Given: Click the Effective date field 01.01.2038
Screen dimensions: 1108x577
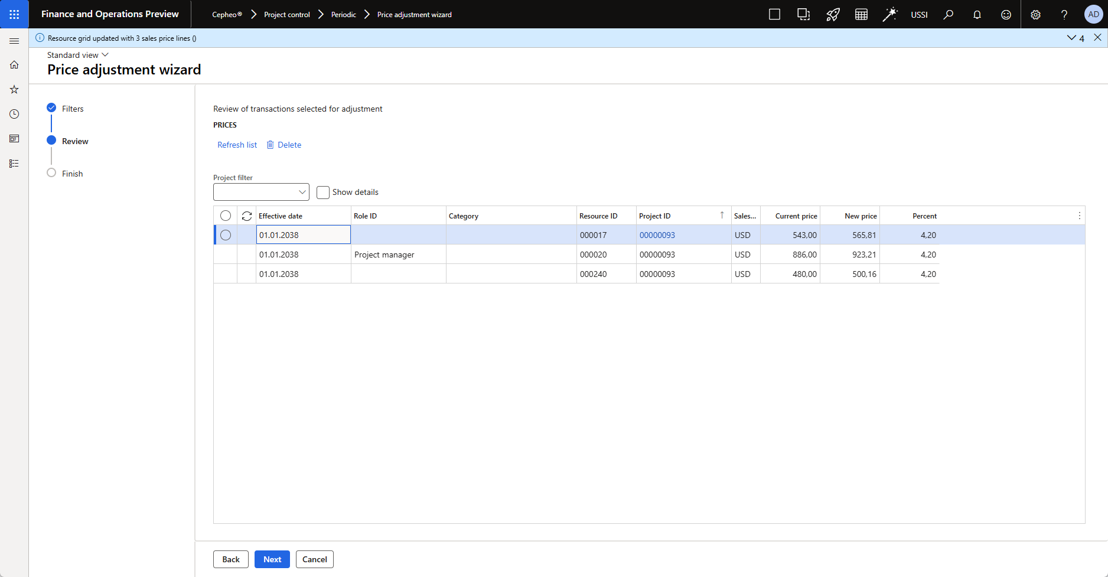Looking at the screenshot, I should (303, 235).
